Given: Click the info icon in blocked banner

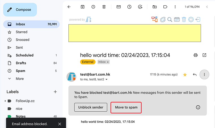Looking at the screenshot, I should pyautogui.click(x=198, y=107).
